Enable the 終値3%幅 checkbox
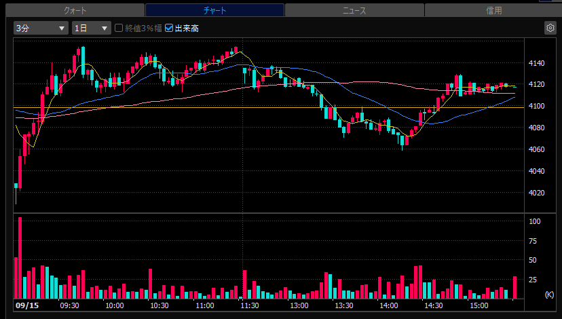This screenshot has height=319, width=562. tap(119, 28)
